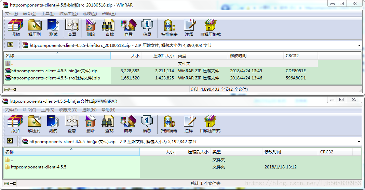
Task: Open 选项(N) menu in bottom window
Action: [90, 110]
